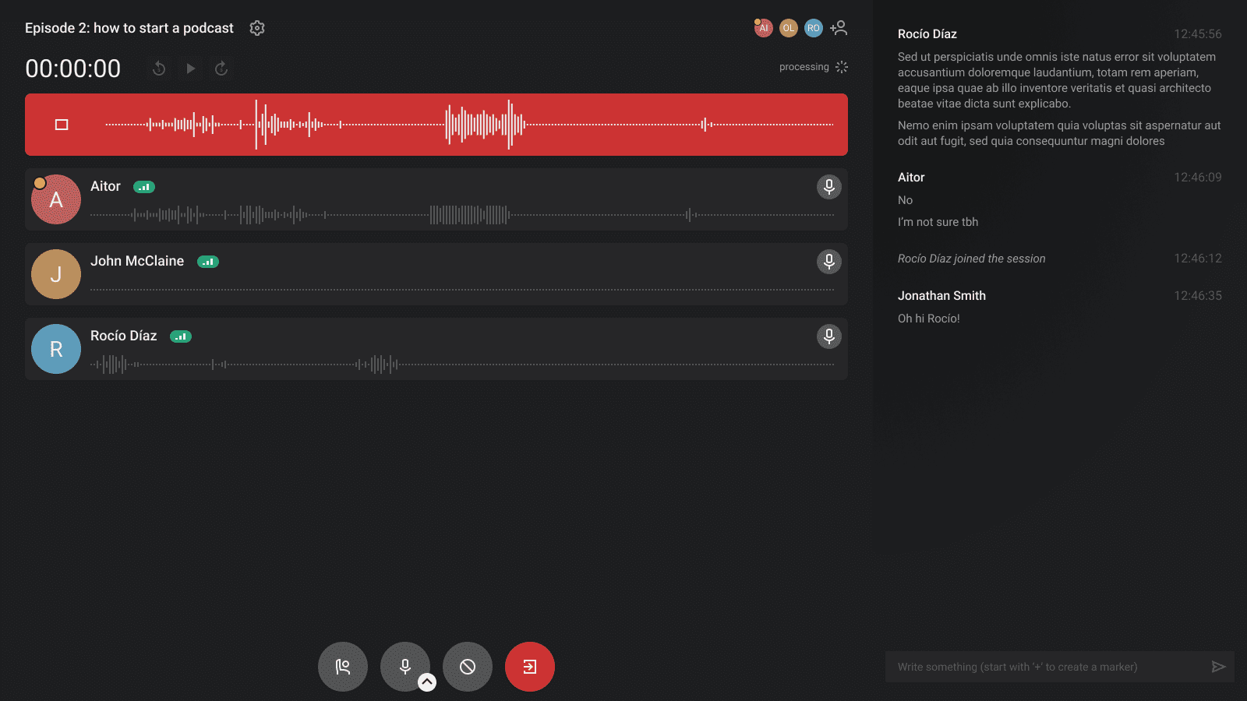Click the RO participant avatar at top

(814, 28)
